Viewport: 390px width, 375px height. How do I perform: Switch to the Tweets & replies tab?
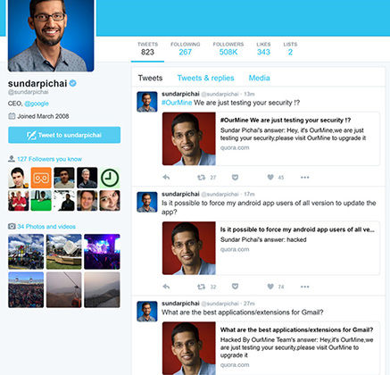coord(205,78)
